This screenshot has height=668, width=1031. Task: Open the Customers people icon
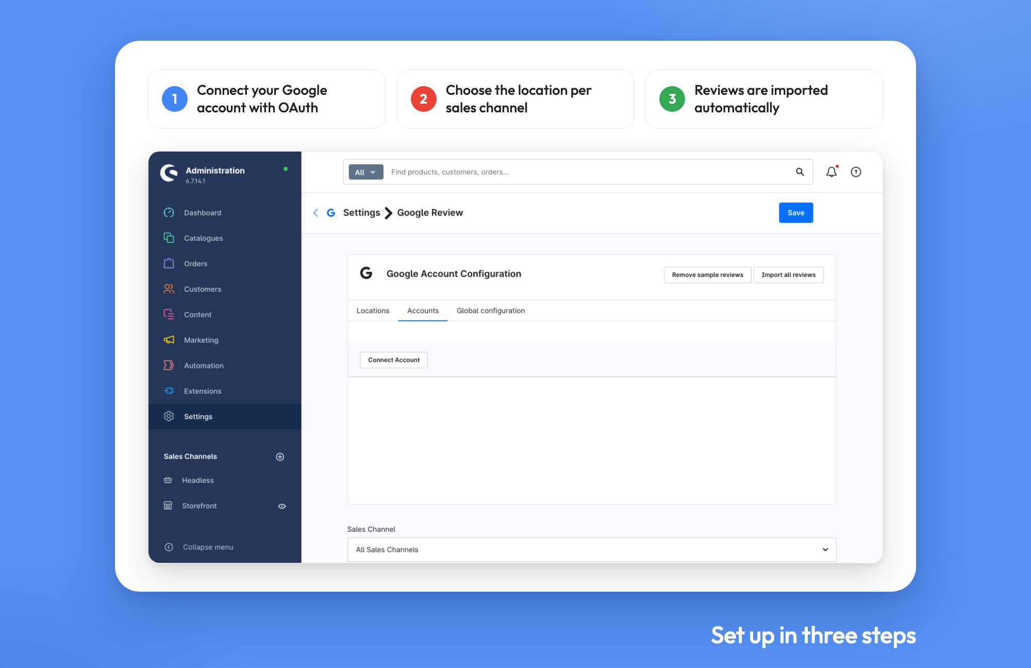[x=169, y=289]
